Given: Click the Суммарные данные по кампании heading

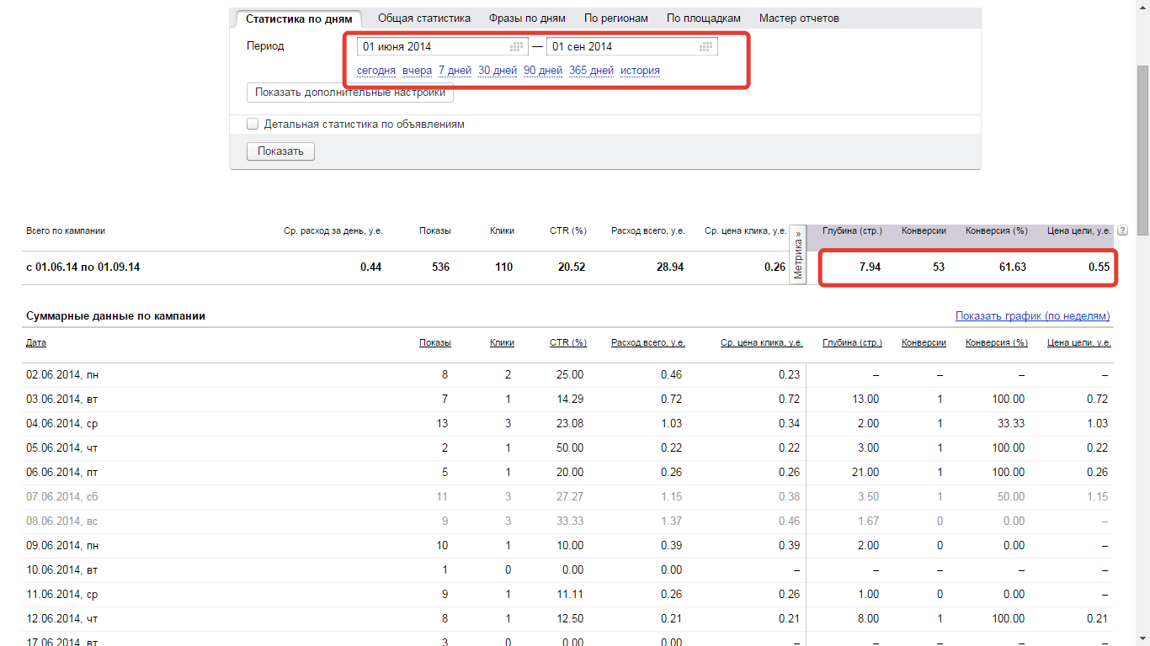Looking at the screenshot, I should [x=116, y=316].
